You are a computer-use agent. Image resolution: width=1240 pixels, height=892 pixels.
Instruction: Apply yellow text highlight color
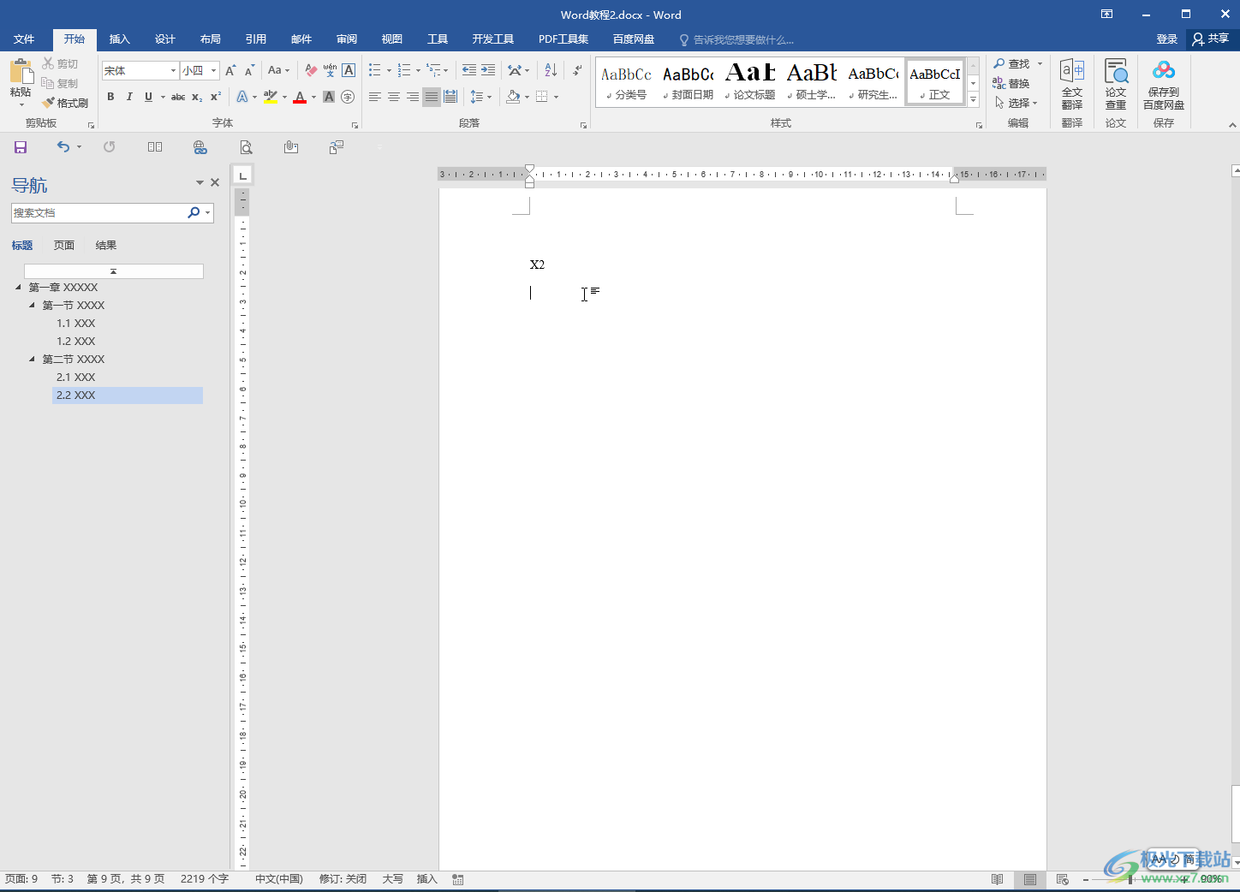pos(270,97)
